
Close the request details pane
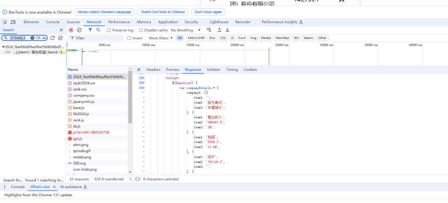[x=139, y=69]
